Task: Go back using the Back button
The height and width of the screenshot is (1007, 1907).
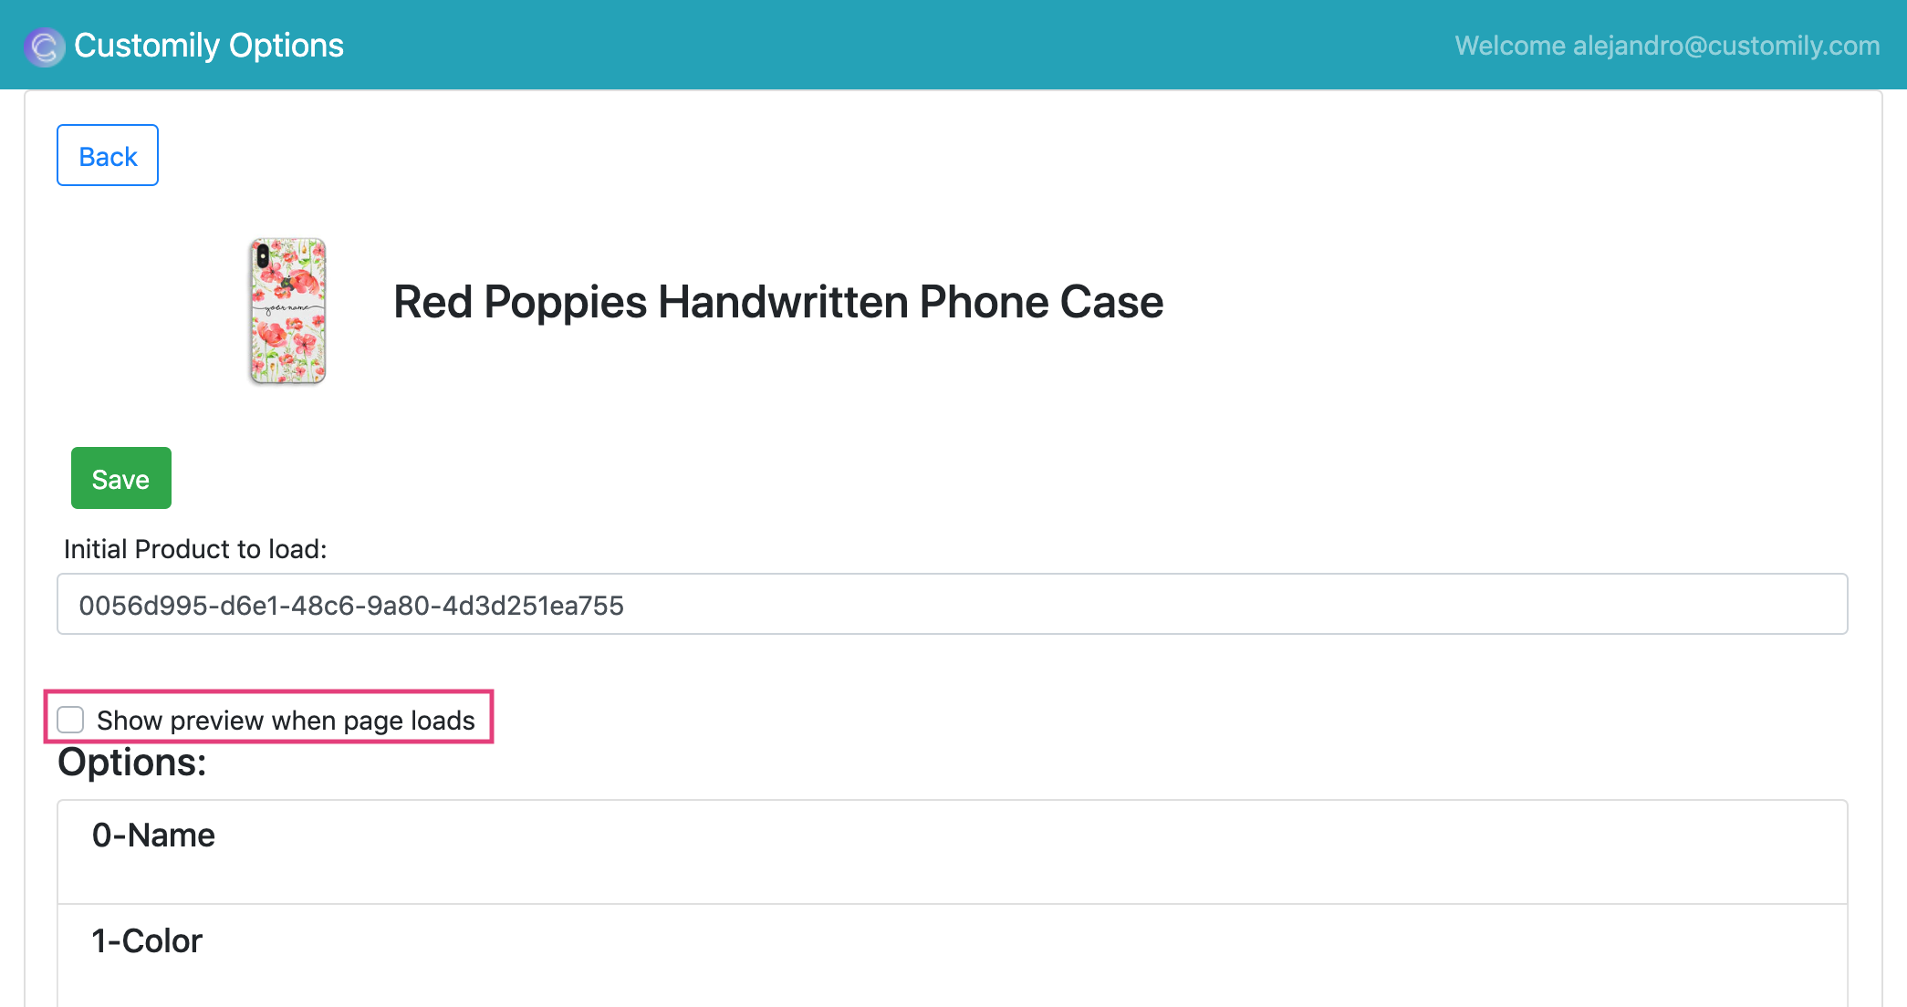Action: pyautogui.click(x=108, y=156)
